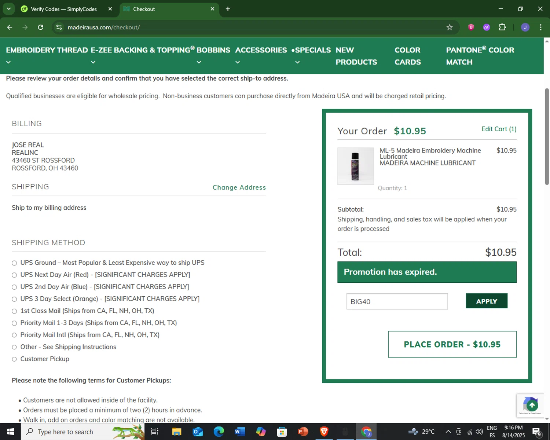The height and width of the screenshot is (440, 550).
Task: Close the Verify Codes SimplyCodes tab
Action: tap(110, 9)
